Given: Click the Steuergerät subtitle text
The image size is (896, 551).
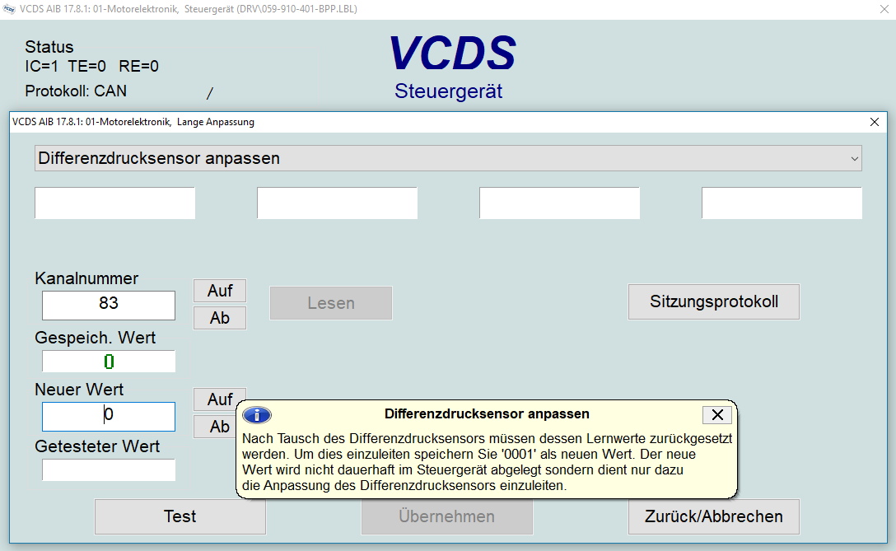Looking at the screenshot, I should pos(449,91).
